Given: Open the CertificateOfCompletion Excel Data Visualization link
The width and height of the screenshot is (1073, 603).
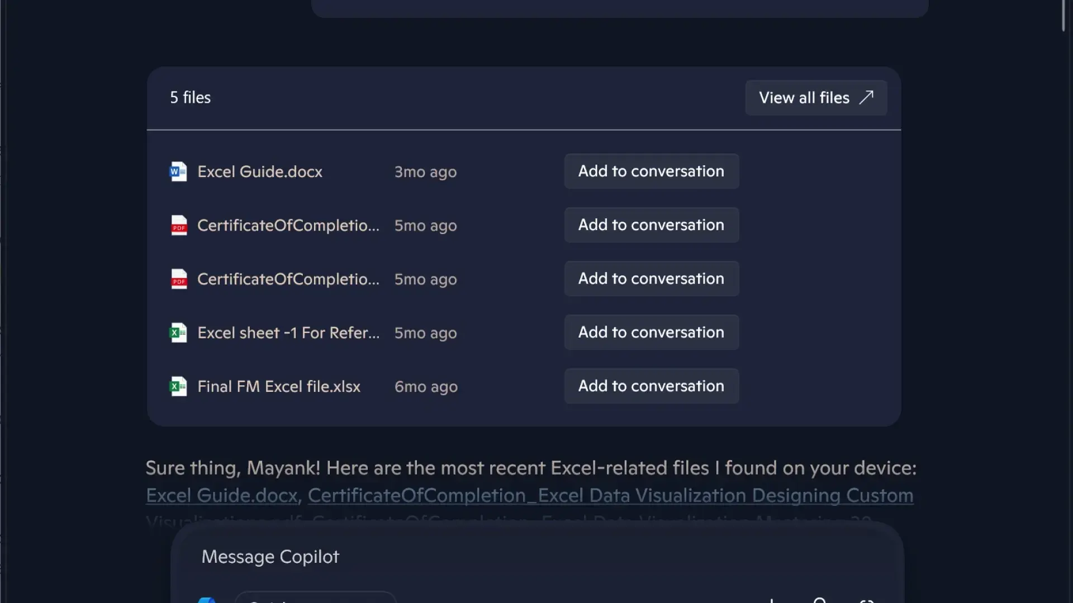Looking at the screenshot, I should pyautogui.click(x=609, y=495).
